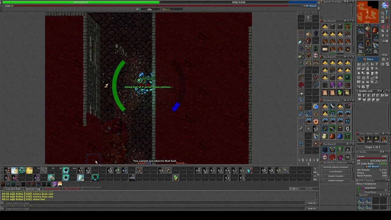391x220 pixels.
Task: Open the Supply Analyser
Action: pyautogui.click(x=336, y=176)
